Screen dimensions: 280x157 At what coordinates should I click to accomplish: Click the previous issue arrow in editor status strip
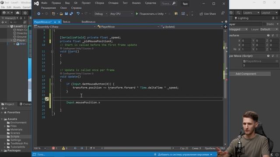coord(75,148)
